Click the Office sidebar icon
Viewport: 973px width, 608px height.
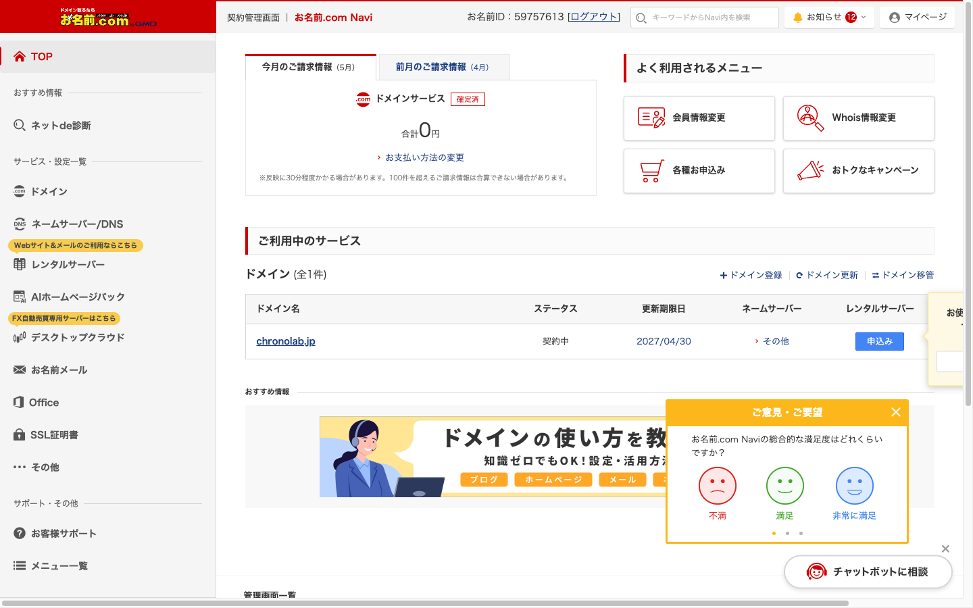(x=19, y=402)
